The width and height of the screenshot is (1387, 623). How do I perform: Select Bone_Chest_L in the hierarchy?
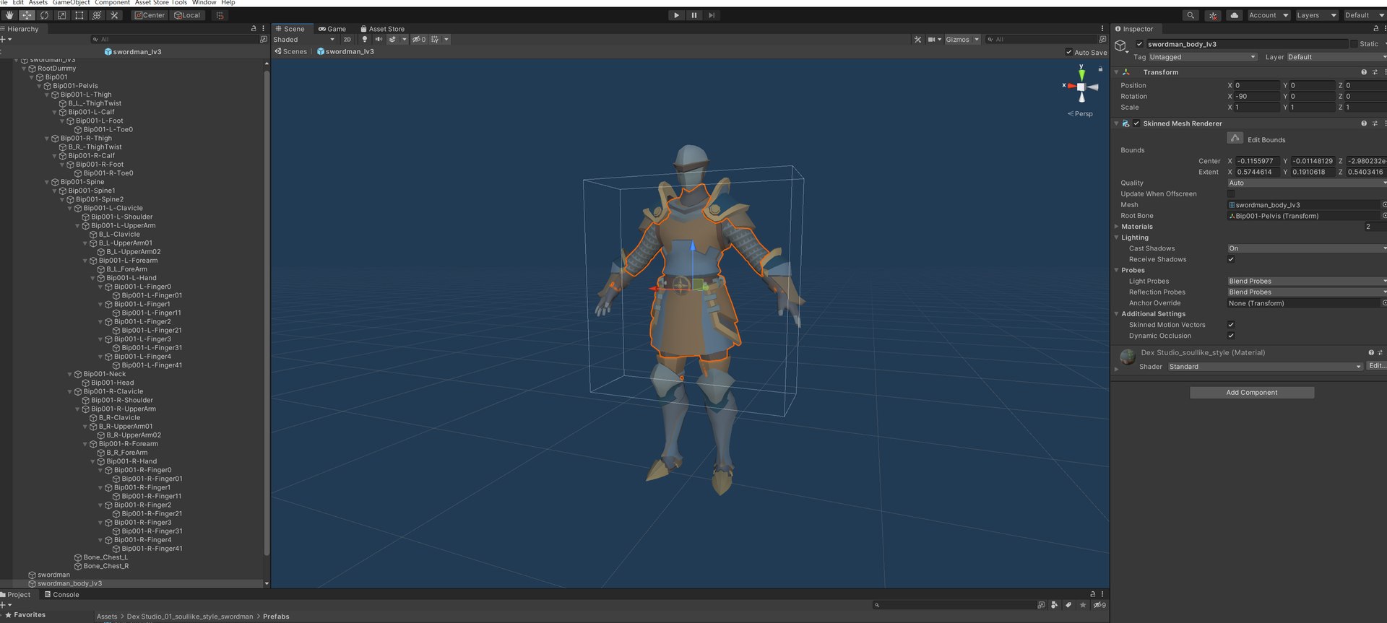click(x=105, y=557)
